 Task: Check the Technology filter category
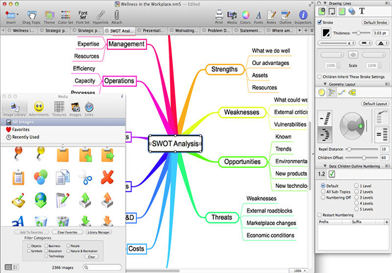[x=47, y=256]
